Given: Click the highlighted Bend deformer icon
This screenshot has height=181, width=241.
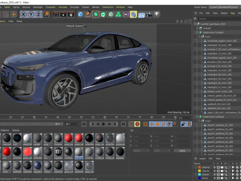Looking at the screenshot, I should (134, 15).
